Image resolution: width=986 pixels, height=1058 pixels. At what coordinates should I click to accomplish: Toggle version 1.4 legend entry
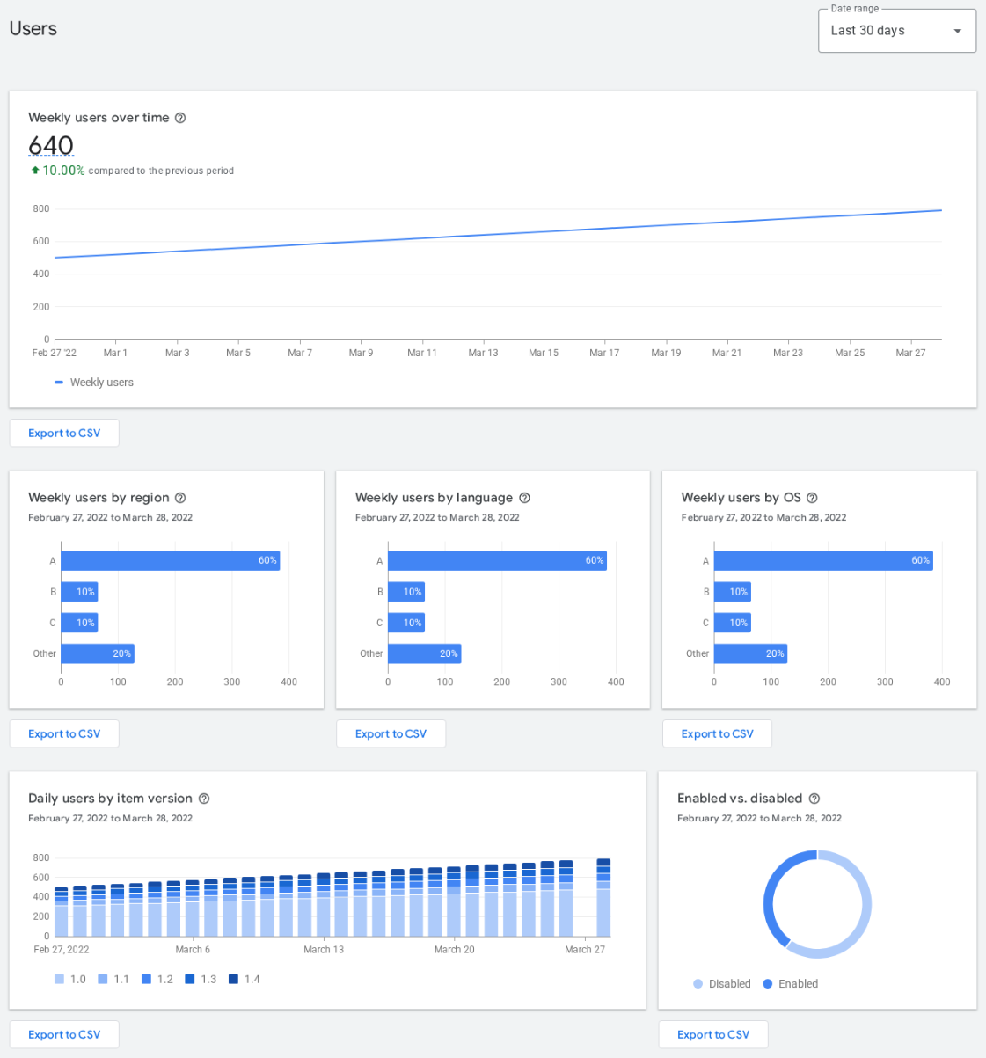(245, 979)
